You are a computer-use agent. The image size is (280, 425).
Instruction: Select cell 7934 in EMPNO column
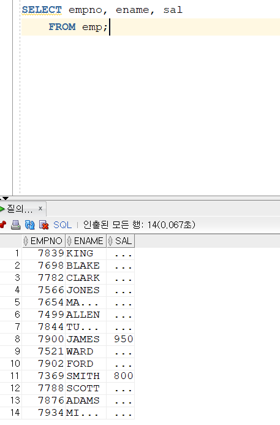tap(44, 413)
